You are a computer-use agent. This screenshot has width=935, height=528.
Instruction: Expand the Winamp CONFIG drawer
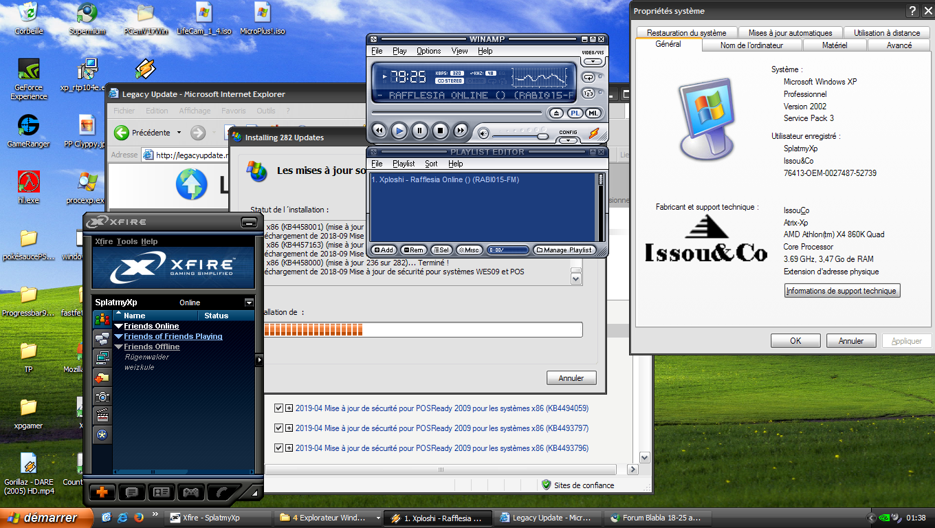568,140
